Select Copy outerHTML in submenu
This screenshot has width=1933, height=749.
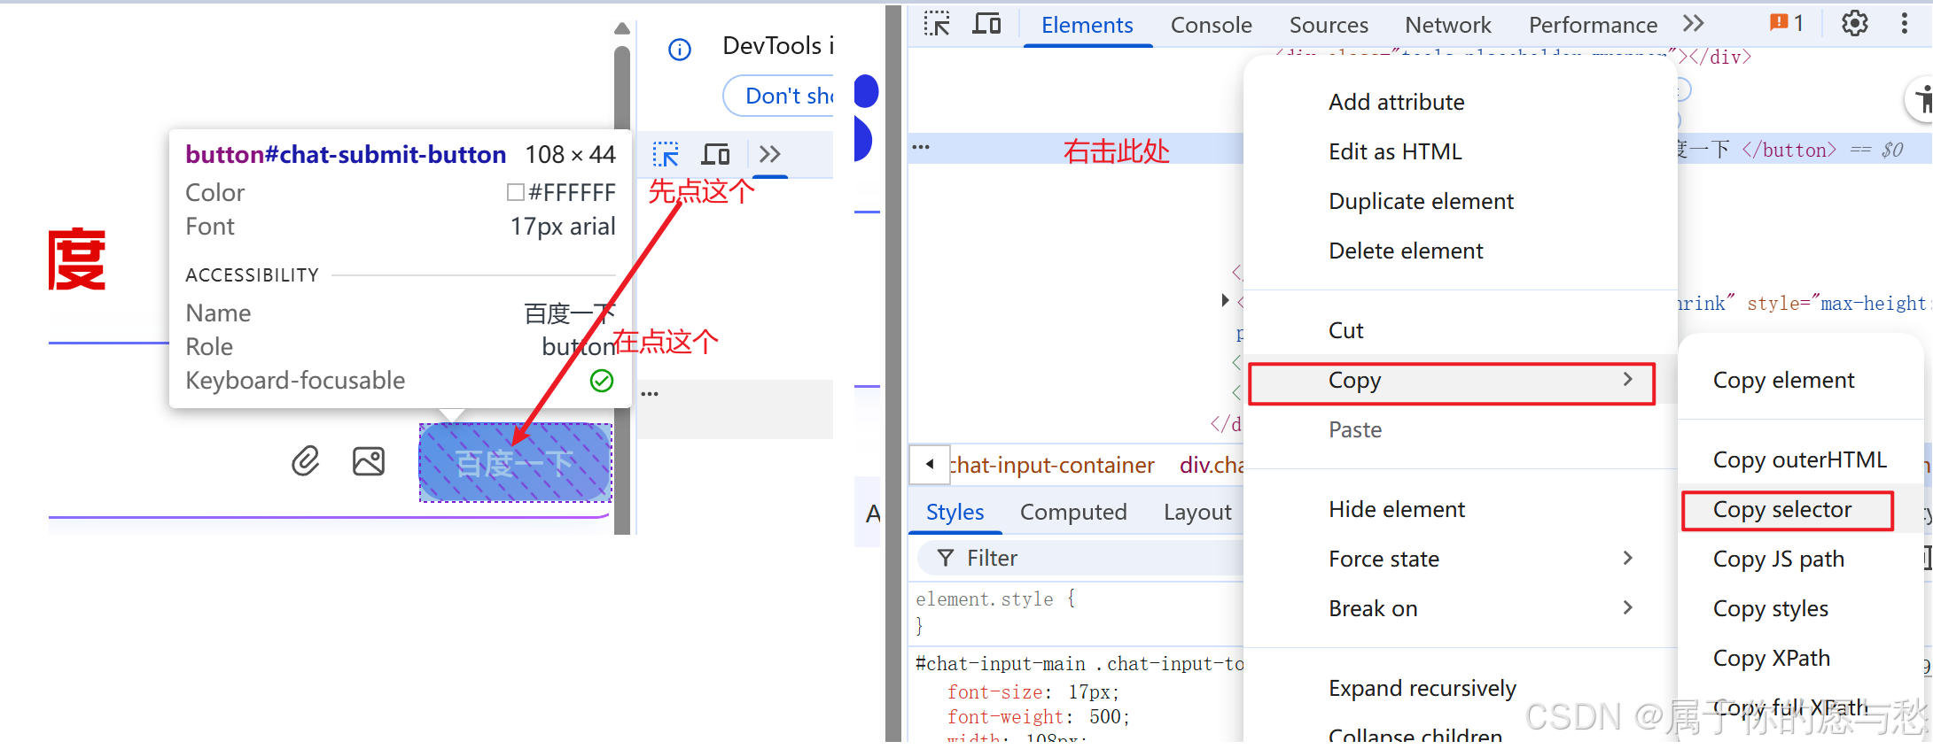1799,459
